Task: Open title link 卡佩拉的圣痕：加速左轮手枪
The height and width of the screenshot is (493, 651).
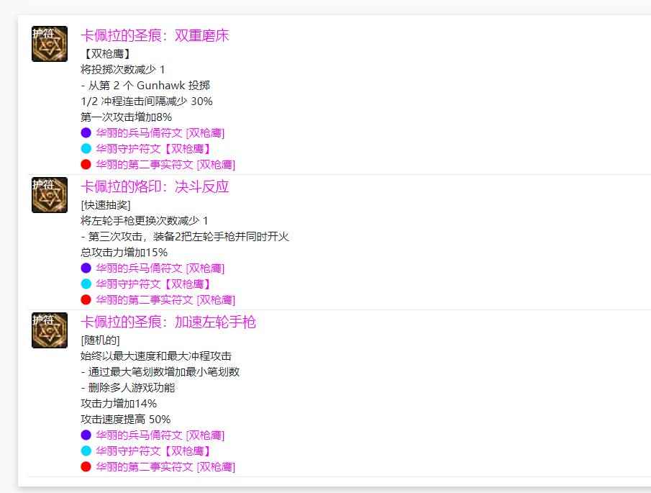Action: pyautogui.click(x=168, y=322)
